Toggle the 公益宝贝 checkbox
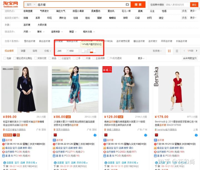 (60, 58)
